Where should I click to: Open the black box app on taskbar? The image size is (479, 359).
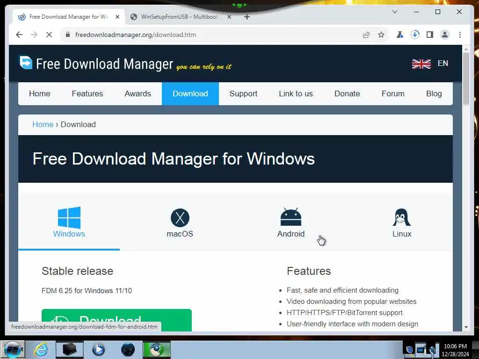coord(70,350)
